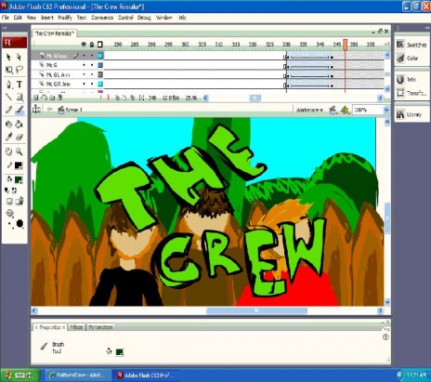Open the Modify menu

65,18
